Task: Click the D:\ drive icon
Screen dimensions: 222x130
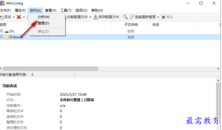Action: click(7, 31)
